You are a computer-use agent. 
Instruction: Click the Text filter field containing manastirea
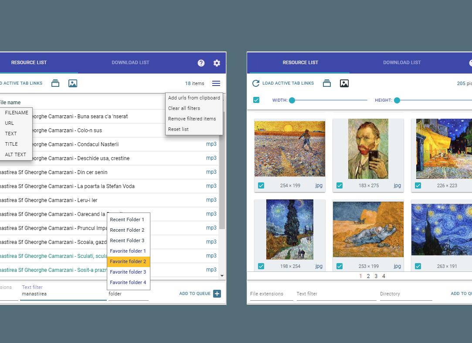(63, 294)
